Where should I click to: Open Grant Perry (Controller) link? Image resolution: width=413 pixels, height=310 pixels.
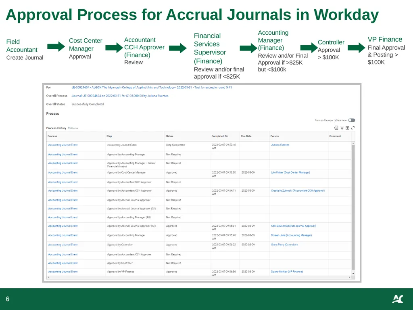pos(284,245)
